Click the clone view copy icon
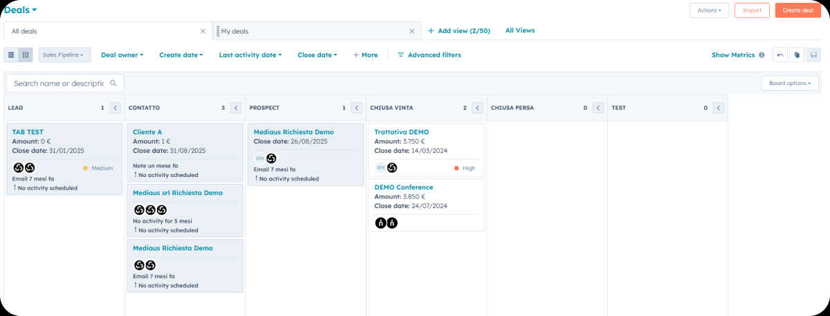 point(797,55)
